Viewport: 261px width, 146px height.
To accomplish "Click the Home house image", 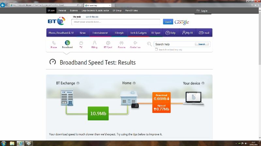I will [129, 98].
